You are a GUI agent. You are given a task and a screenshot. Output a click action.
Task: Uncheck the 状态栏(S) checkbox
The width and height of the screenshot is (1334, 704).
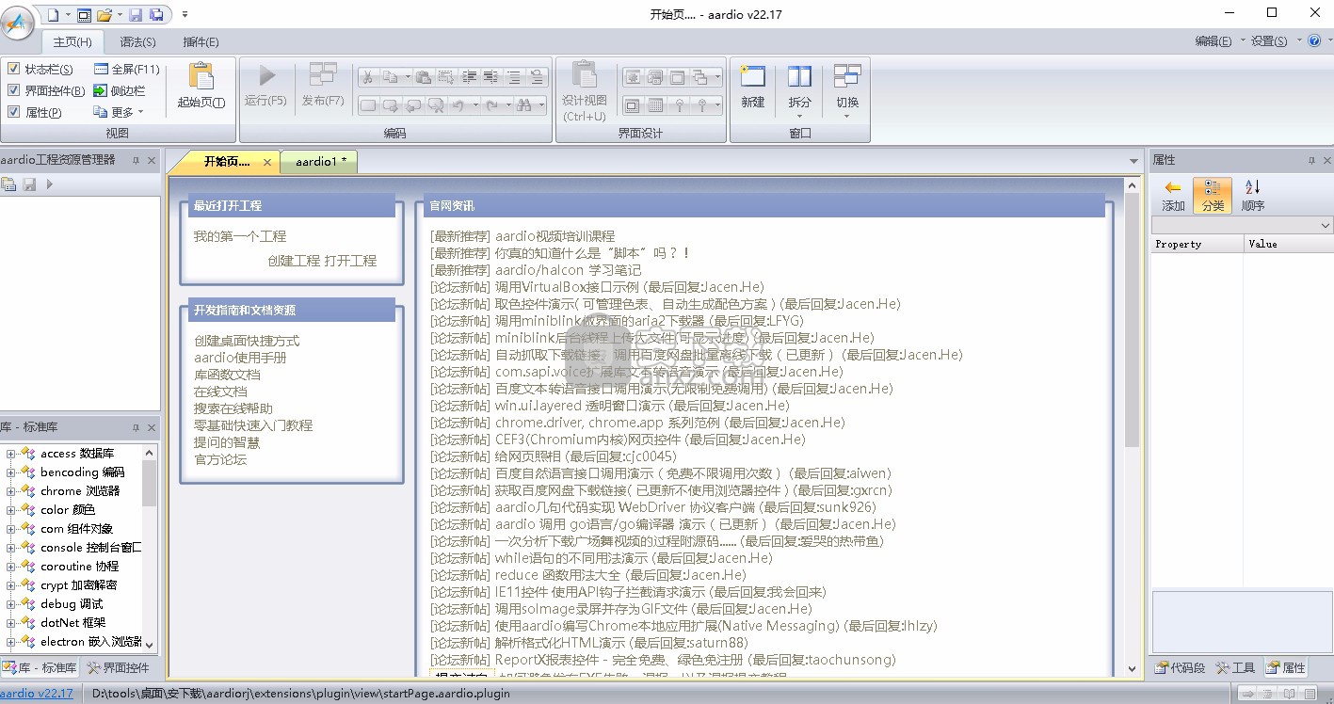point(13,69)
